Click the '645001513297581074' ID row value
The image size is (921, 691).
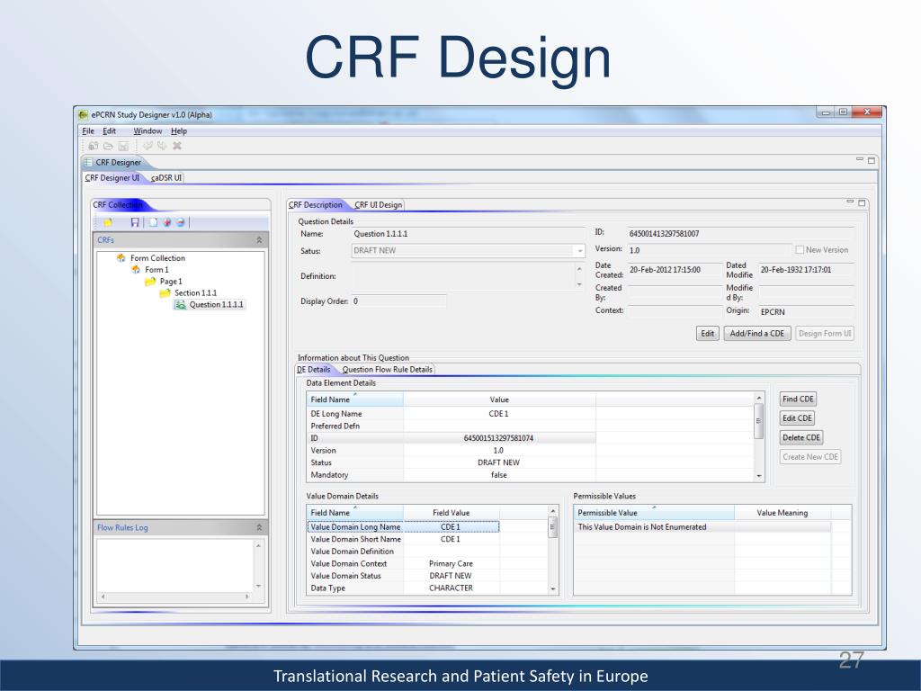[x=498, y=438]
